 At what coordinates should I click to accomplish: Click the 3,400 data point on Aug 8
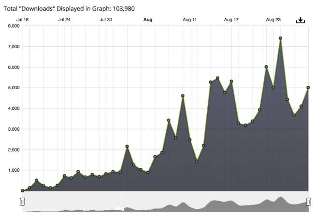(x=169, y=120)
